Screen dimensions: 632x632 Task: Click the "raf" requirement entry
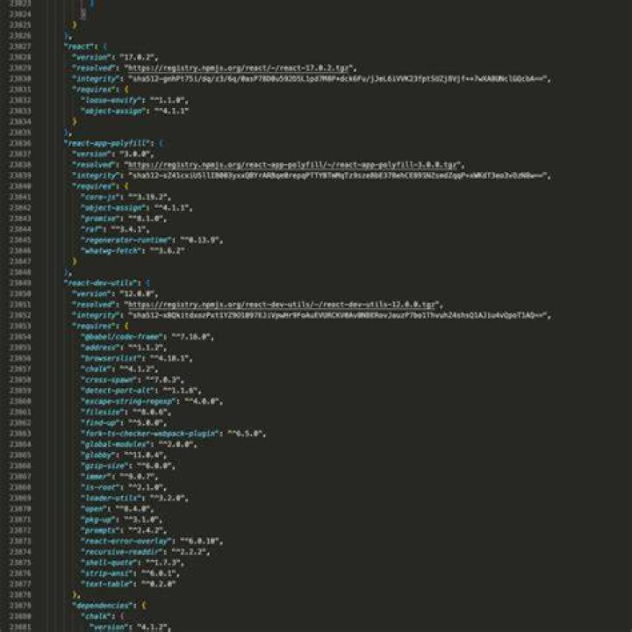[x=115, y=229]
